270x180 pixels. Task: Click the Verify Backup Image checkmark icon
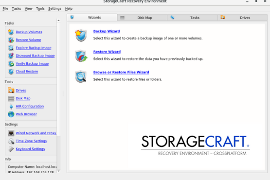coord(11,64)
